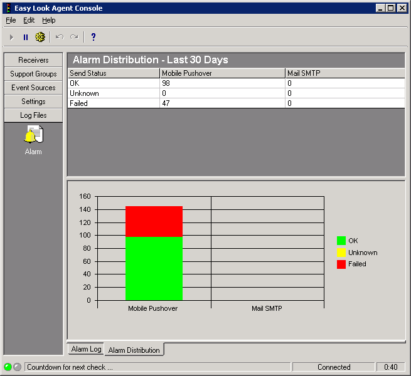Select the OK row in table

[x=236, y=83]
